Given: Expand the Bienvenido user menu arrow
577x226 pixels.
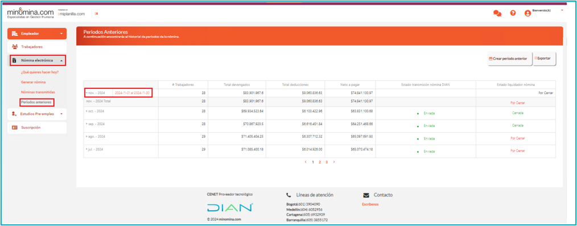Looking at the screenshot, I should tap(562, 10).
